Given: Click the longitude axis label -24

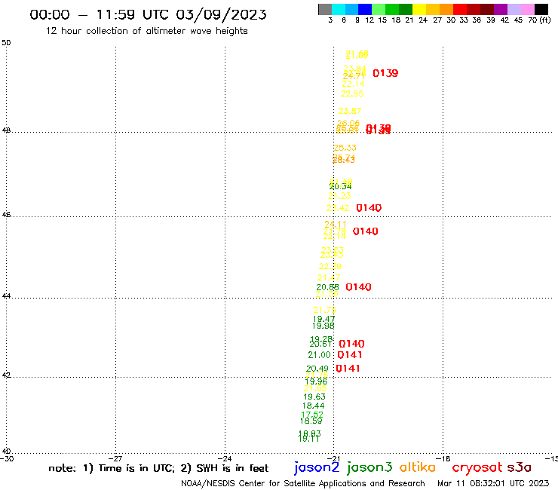Looking at the screenshot, I should point(225,458).
